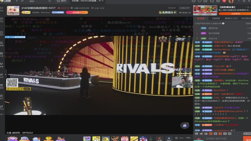
Task: Click chat username MURAMASA0212
Action: tap(224, 74)
